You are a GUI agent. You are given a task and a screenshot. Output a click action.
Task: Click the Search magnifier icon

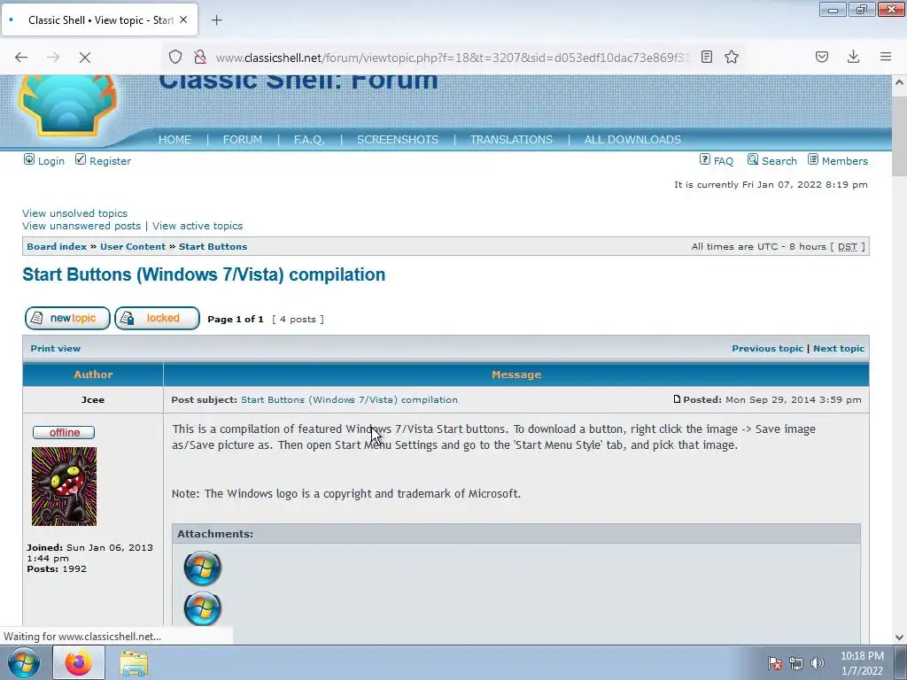pos(753,159)
